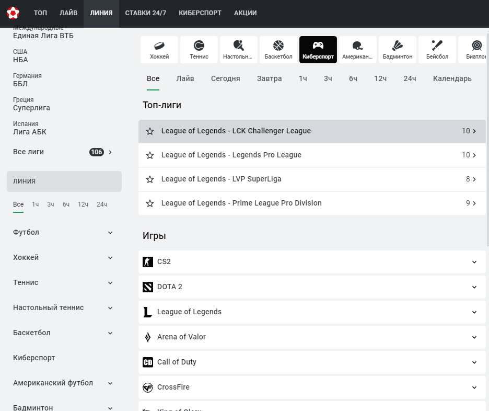Open the ЛАЙВ navigation tab

(x=68, y=13)
